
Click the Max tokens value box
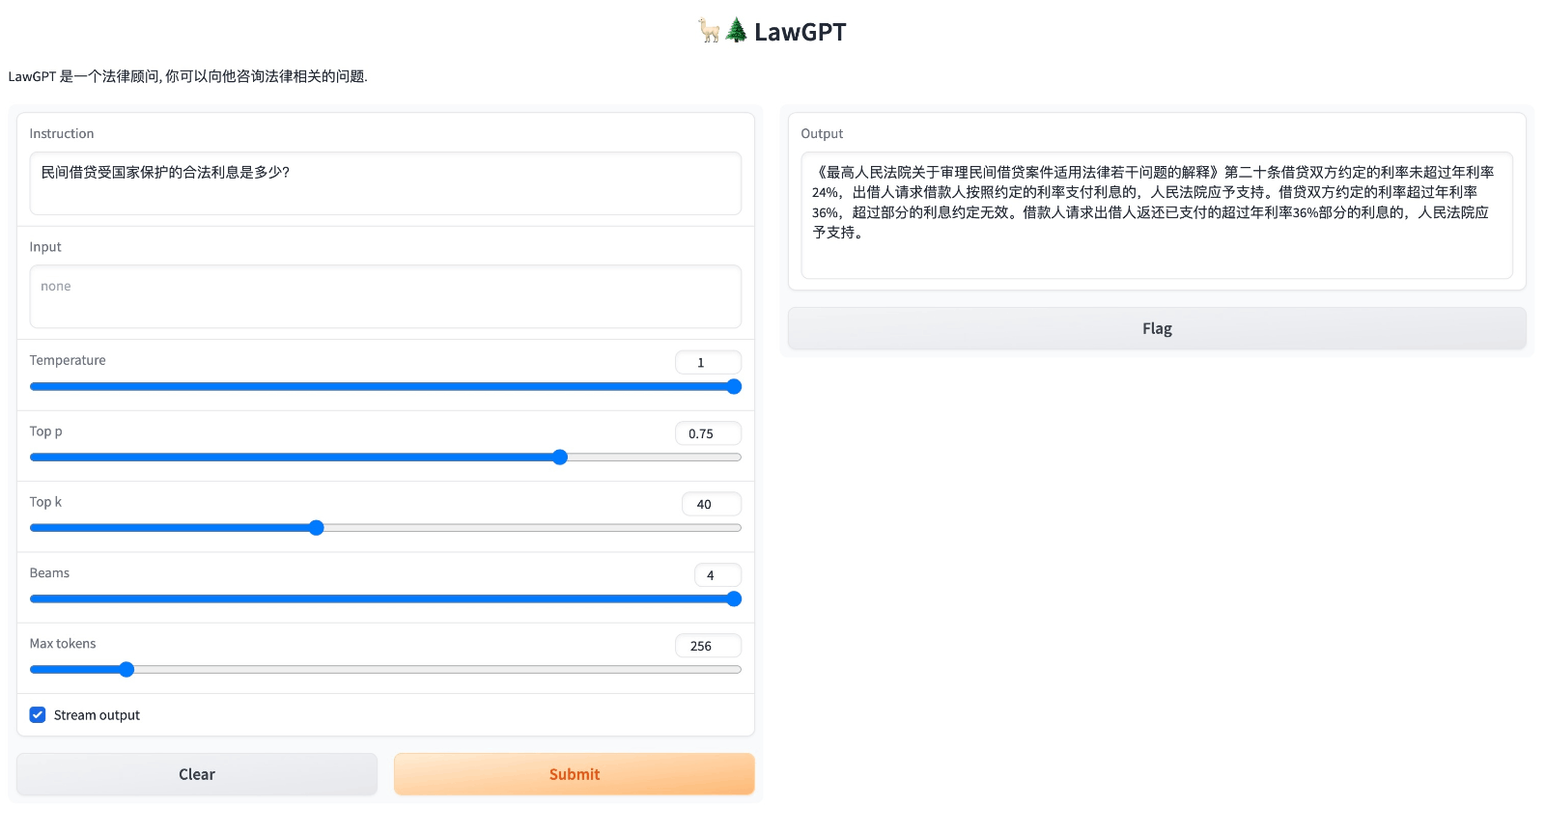(x=708, y=646)
